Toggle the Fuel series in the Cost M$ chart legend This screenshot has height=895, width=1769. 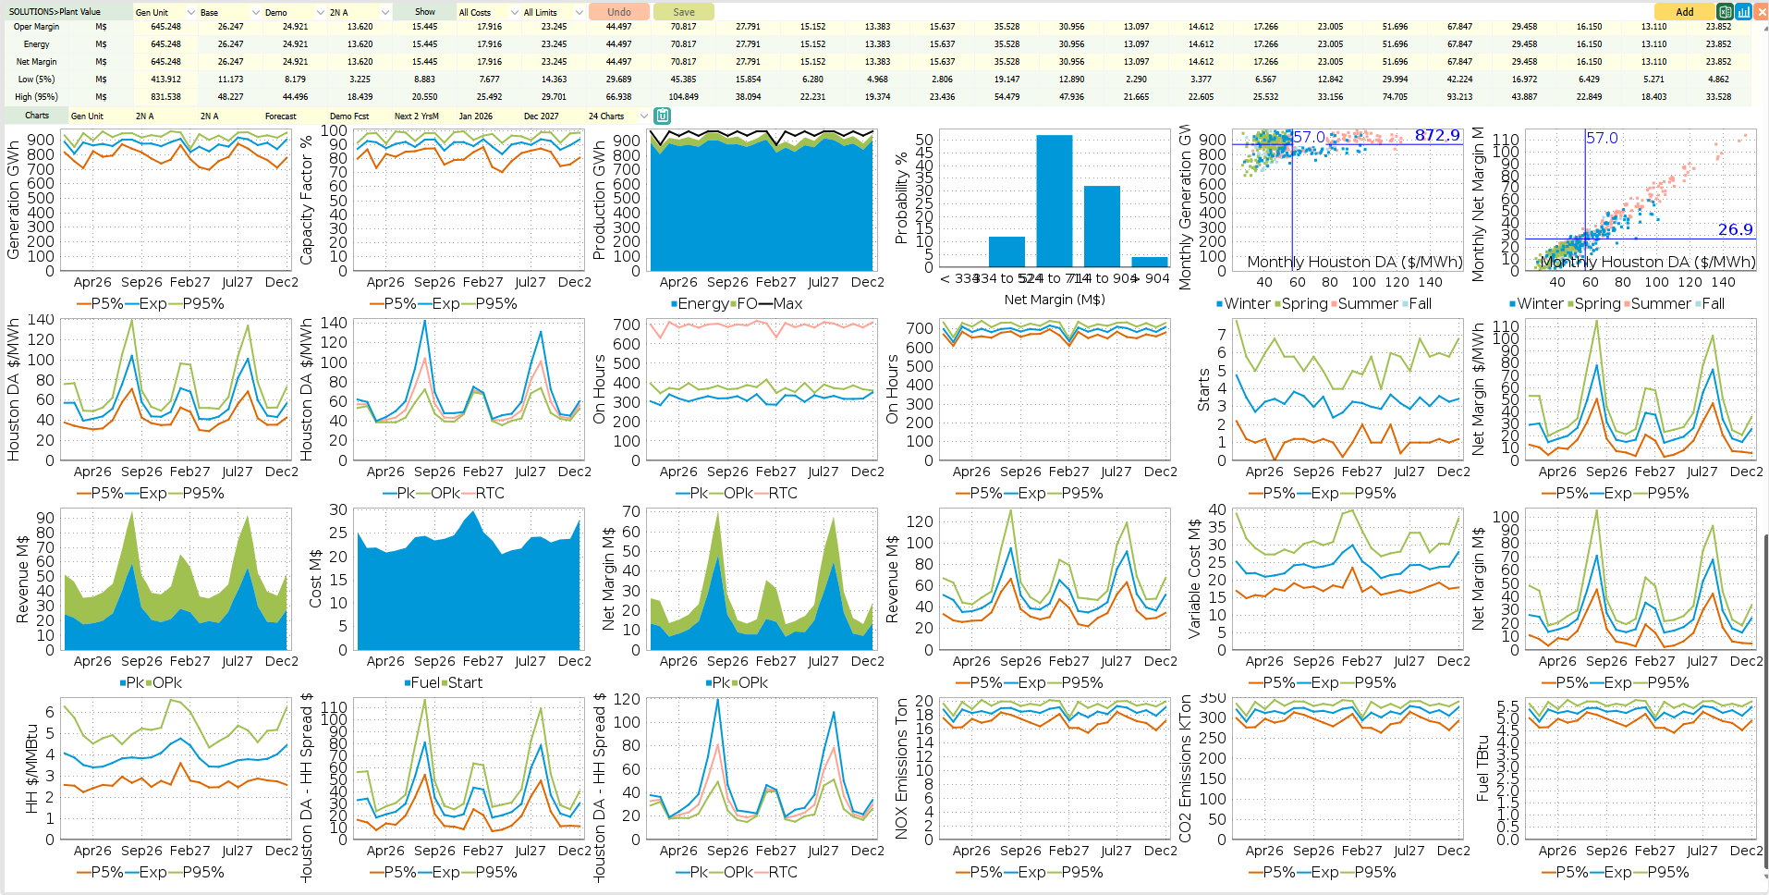click(421, 682)
